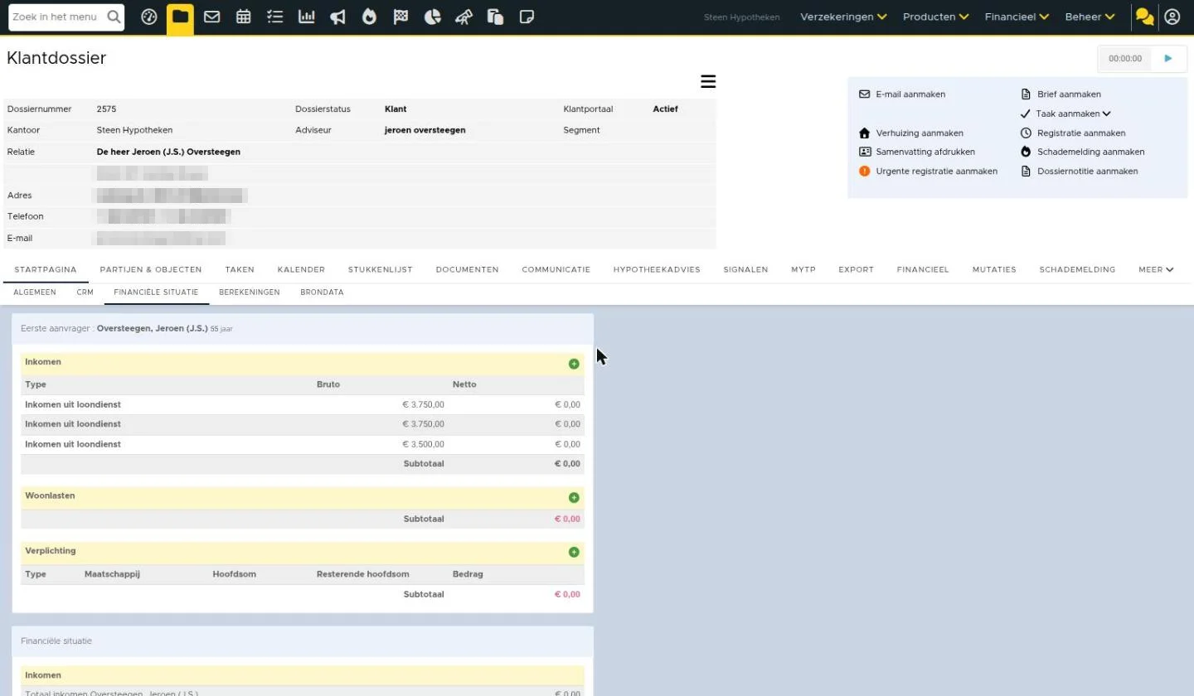Click the megaphone icon

[x=338, y=17]
